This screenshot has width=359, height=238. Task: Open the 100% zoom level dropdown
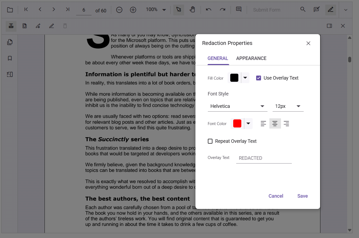164,10
